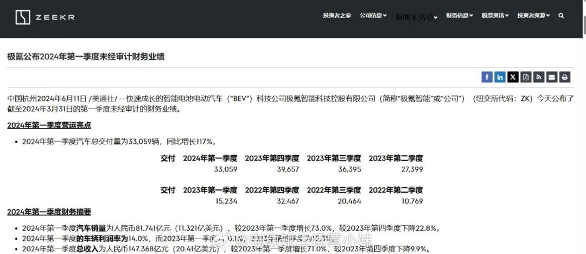The image size is (586, 254).
Task: Select bullet about 汽车总交付量为33,059辆
Action: (x=119, y=142)
